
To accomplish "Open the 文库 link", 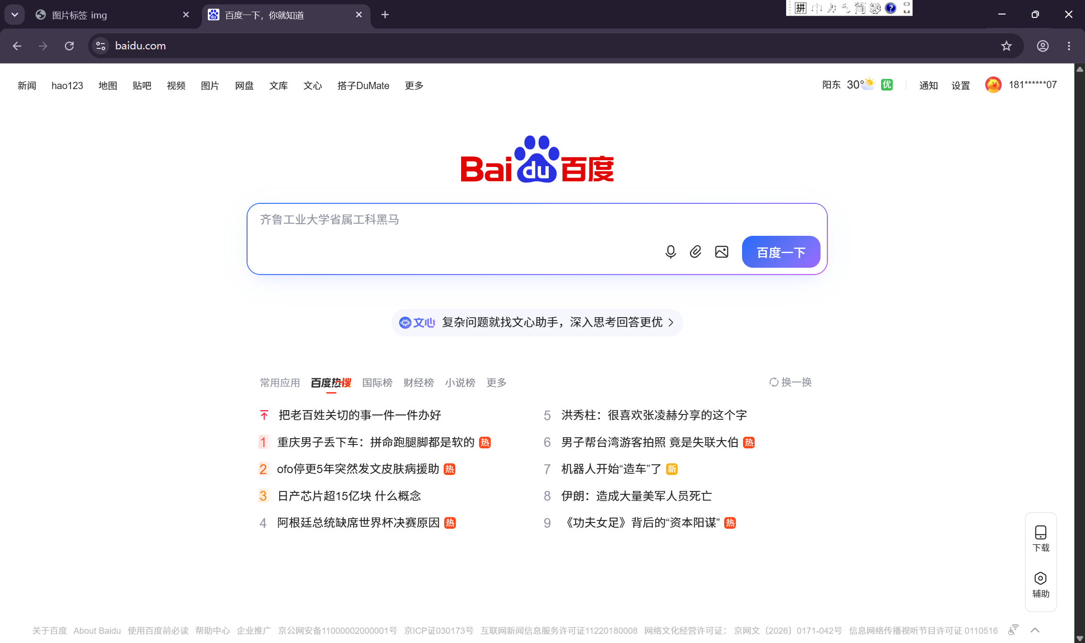I will click(x=279, y=86).
